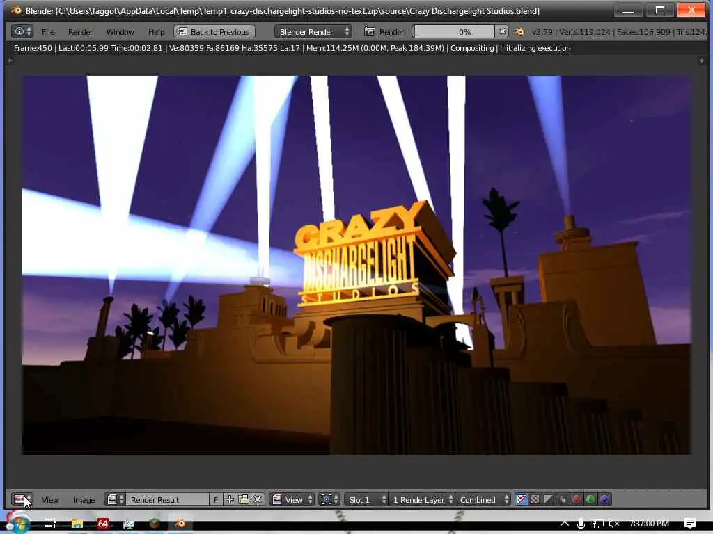This screenshot has width=713, height=534.
Task: Click Back to Previous button
Action: [214, 31]
